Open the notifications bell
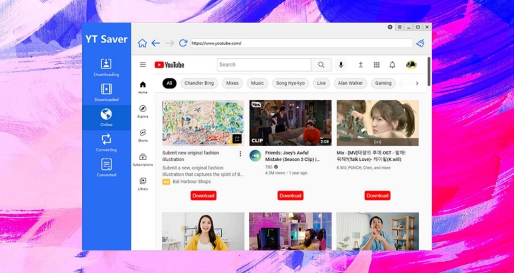Image resolution: width=514 pixels, height=273 pixels. coord(392,65)
